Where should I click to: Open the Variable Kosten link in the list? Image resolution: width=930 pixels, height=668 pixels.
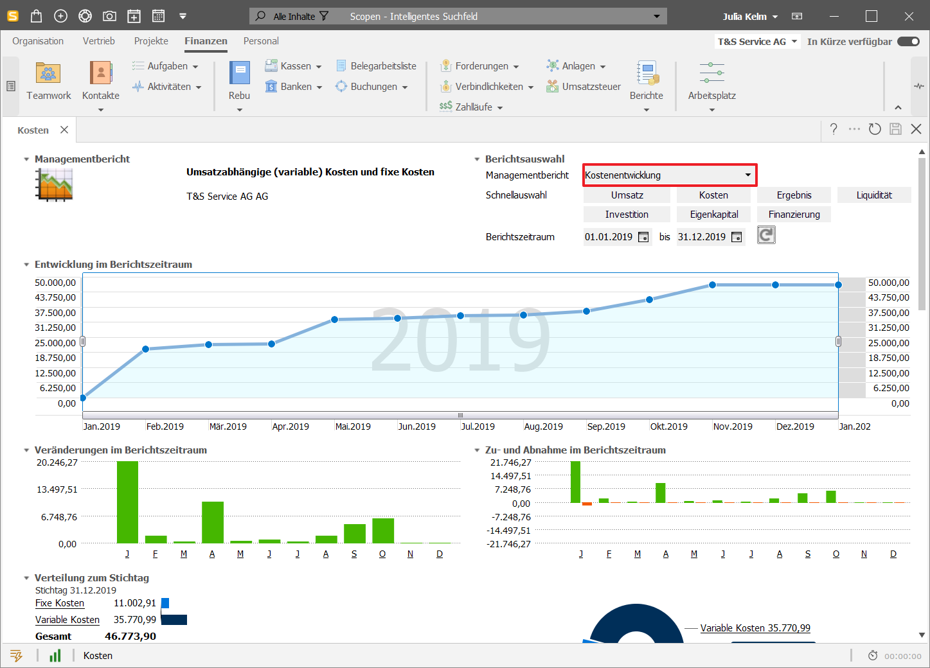click(67, 620)
